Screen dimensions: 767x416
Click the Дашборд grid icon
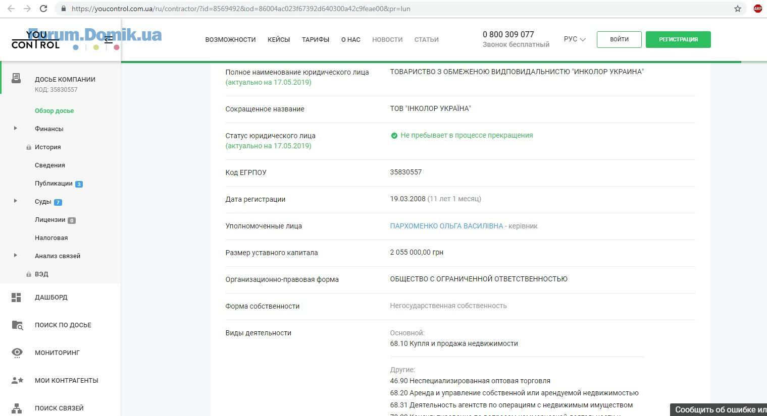(16, 298)
